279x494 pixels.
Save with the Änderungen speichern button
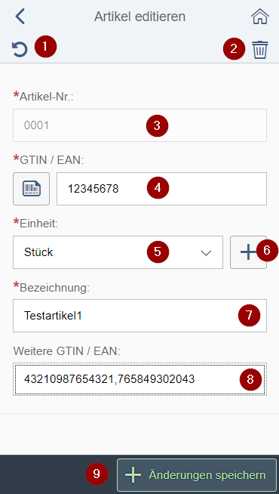tap(197, 475)
